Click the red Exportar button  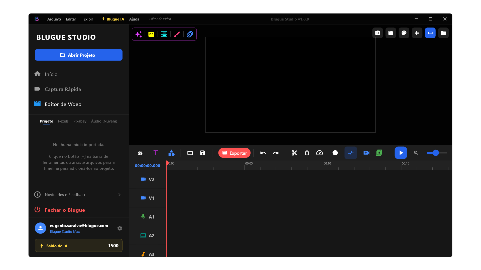[234, 153]
